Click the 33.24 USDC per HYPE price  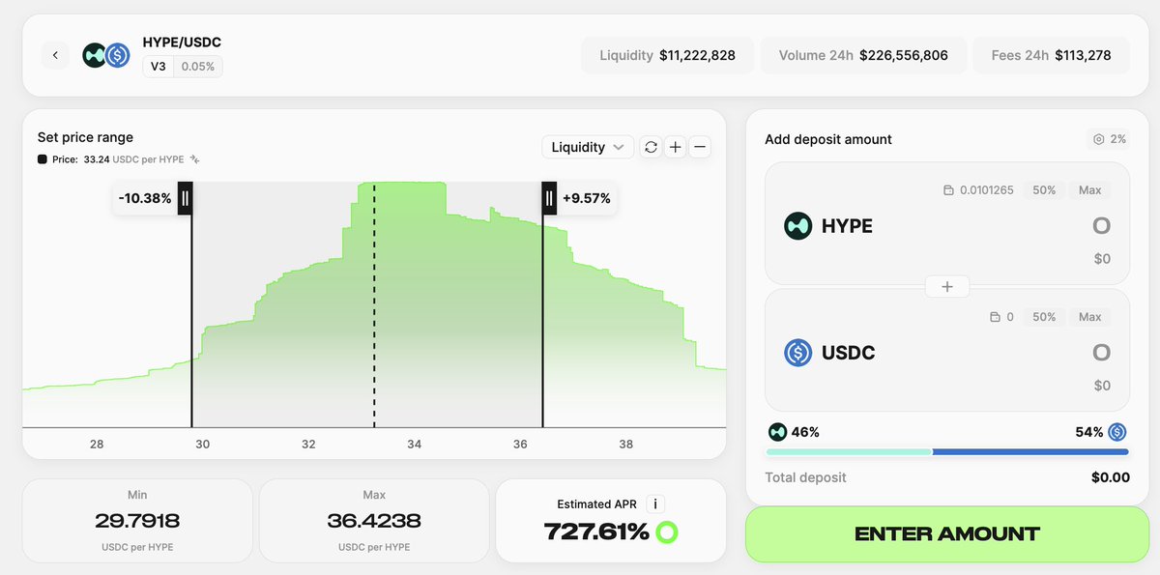click(134, 159)
